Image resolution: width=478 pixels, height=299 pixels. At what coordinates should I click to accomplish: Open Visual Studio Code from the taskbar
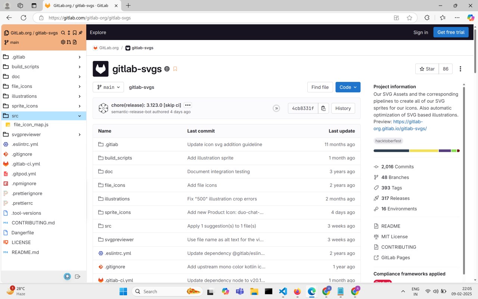[283, 291]
